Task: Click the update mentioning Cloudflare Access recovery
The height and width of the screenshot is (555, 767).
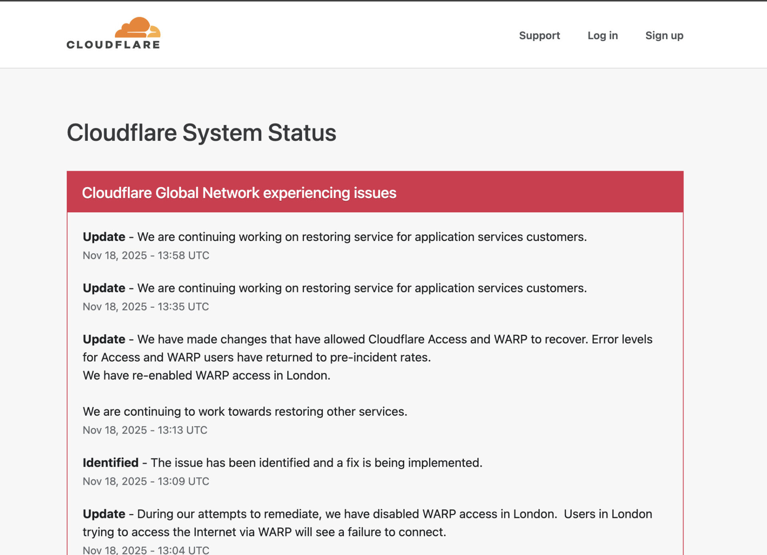Action: coord(368,339)
